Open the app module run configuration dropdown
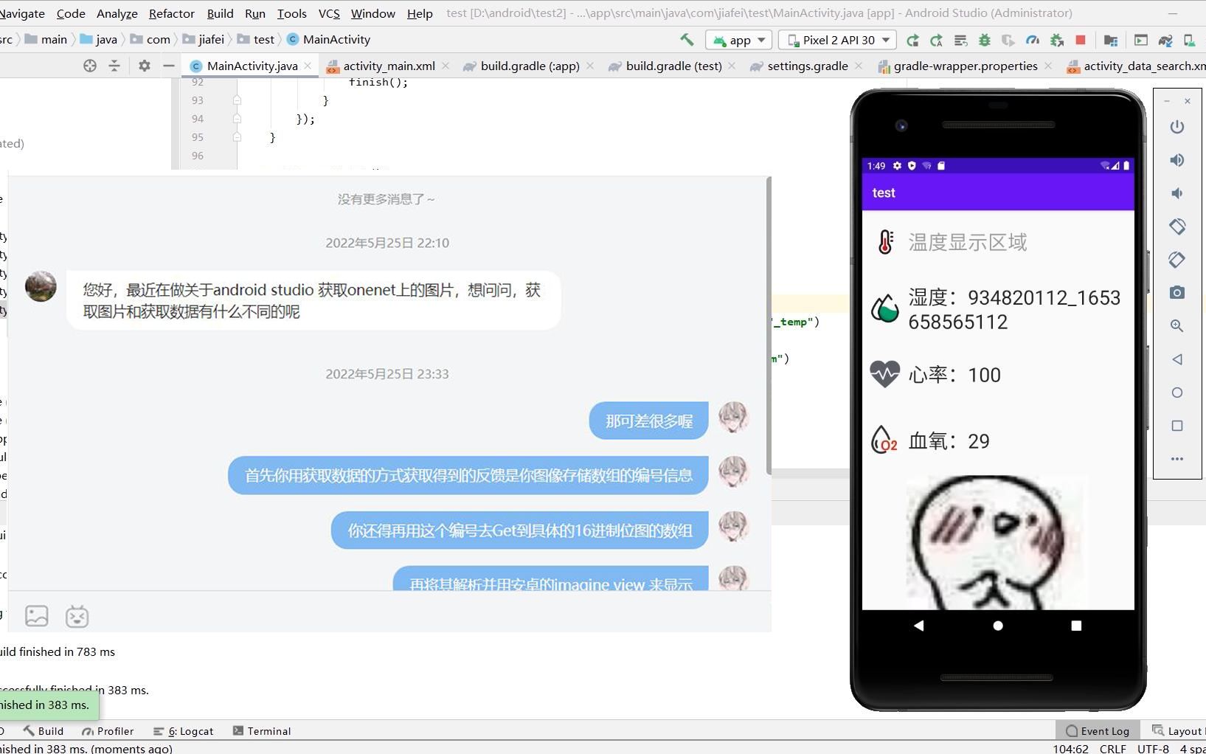1206x754 pixels. (x=738, y=40)
